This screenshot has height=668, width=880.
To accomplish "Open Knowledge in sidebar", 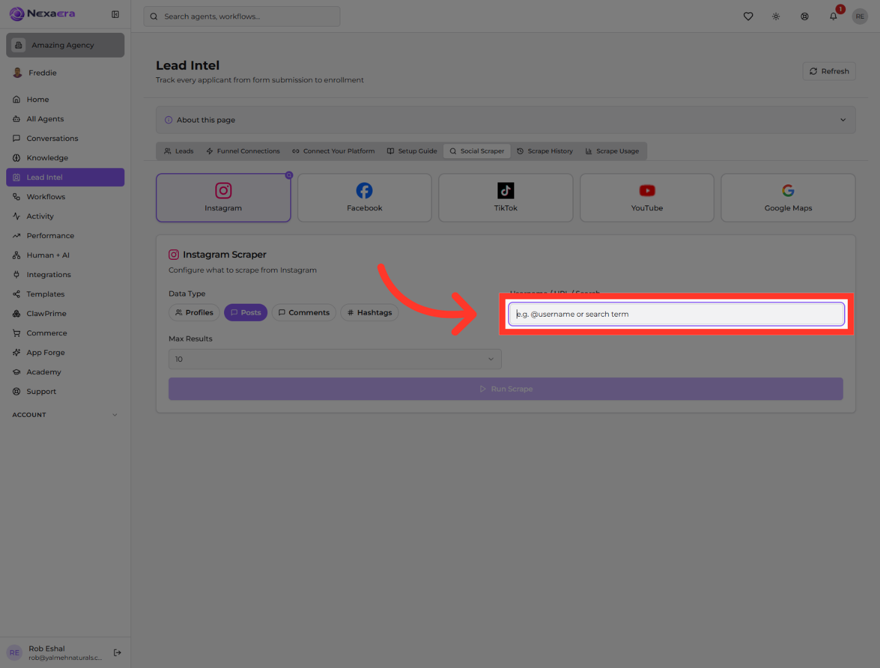I will click(65, 158).
